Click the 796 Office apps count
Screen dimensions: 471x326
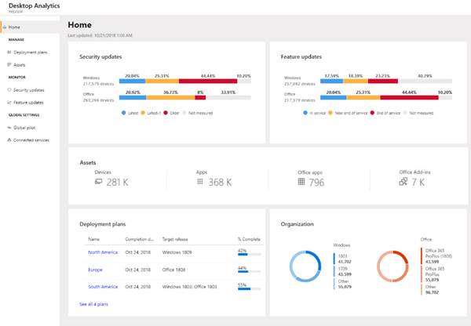(x=316, y=183)
